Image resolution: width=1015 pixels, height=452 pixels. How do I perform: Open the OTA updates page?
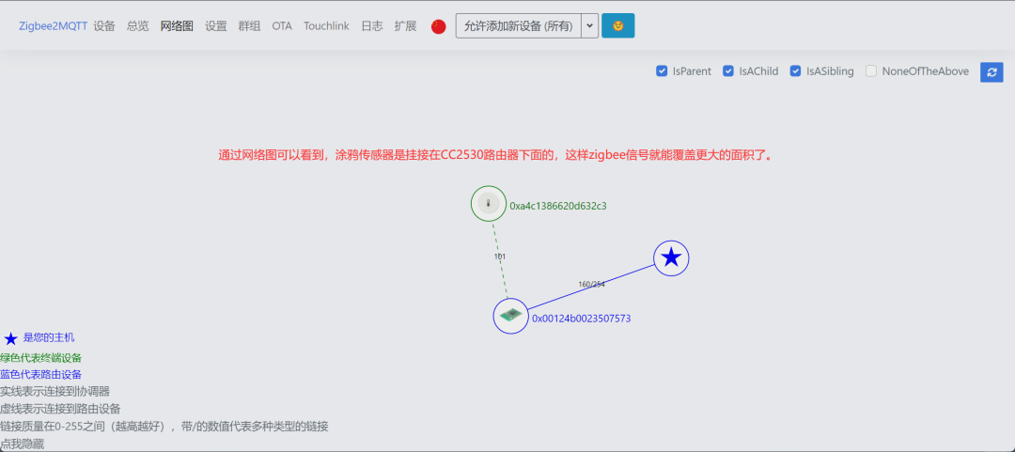click(282, 26)
